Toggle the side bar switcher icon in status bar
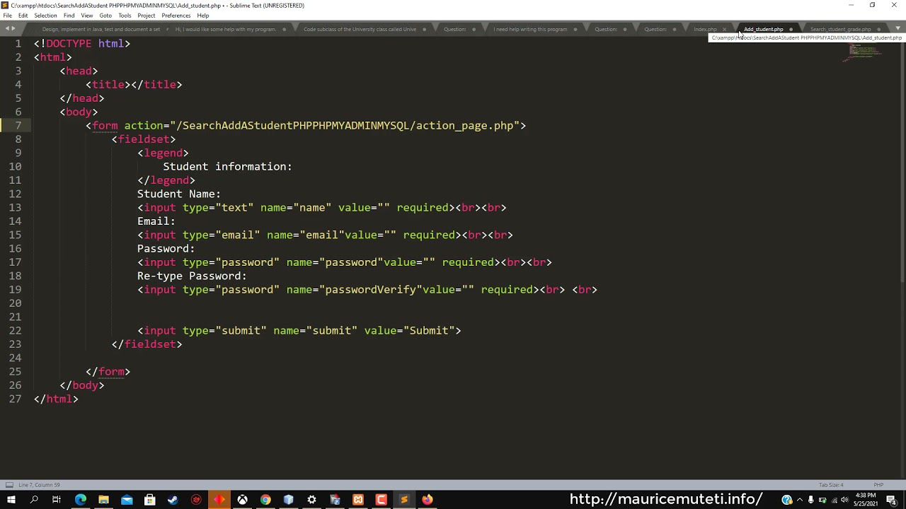Viewport: 906px width, 509px height. tap(9, 485)
